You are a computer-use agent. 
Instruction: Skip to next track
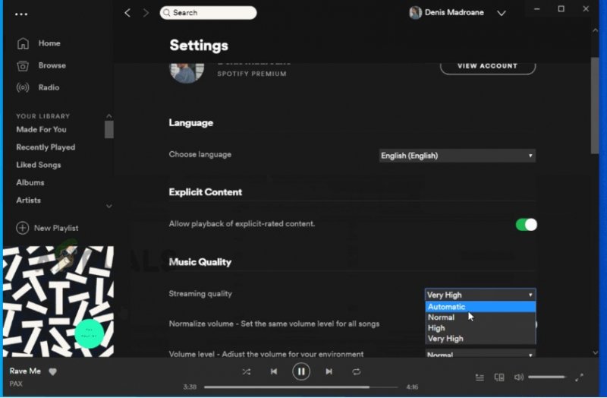click(329, 371)
